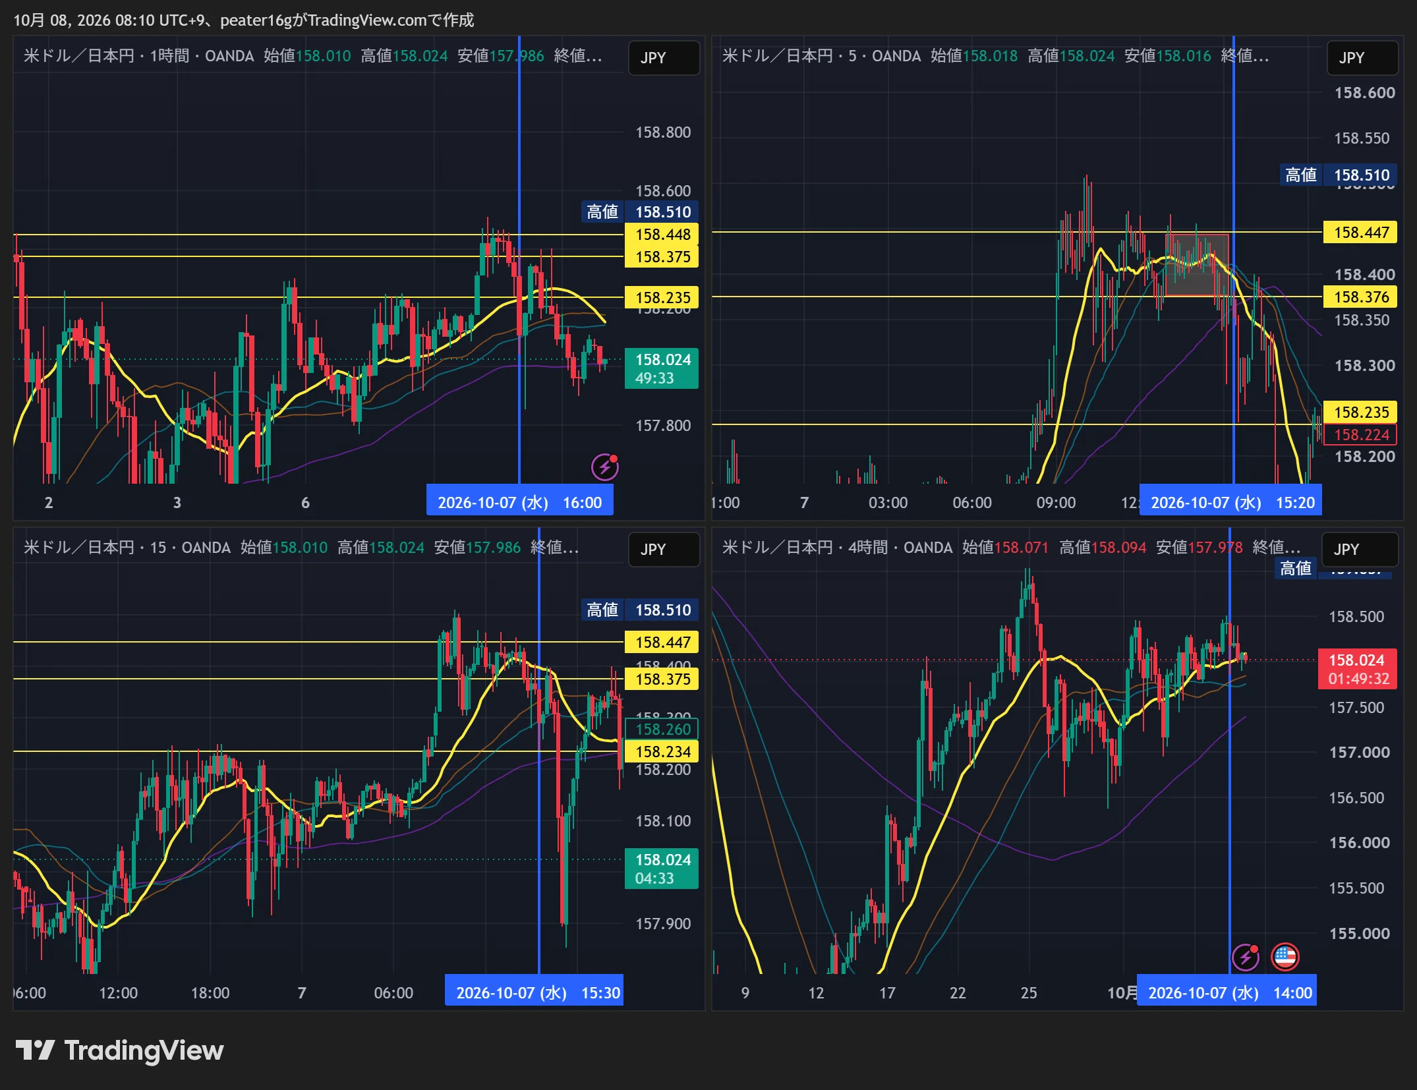The image size is (1417, 1090).
Task: Select the red-outlined 158.224 price label
Action: [1360, 435]
